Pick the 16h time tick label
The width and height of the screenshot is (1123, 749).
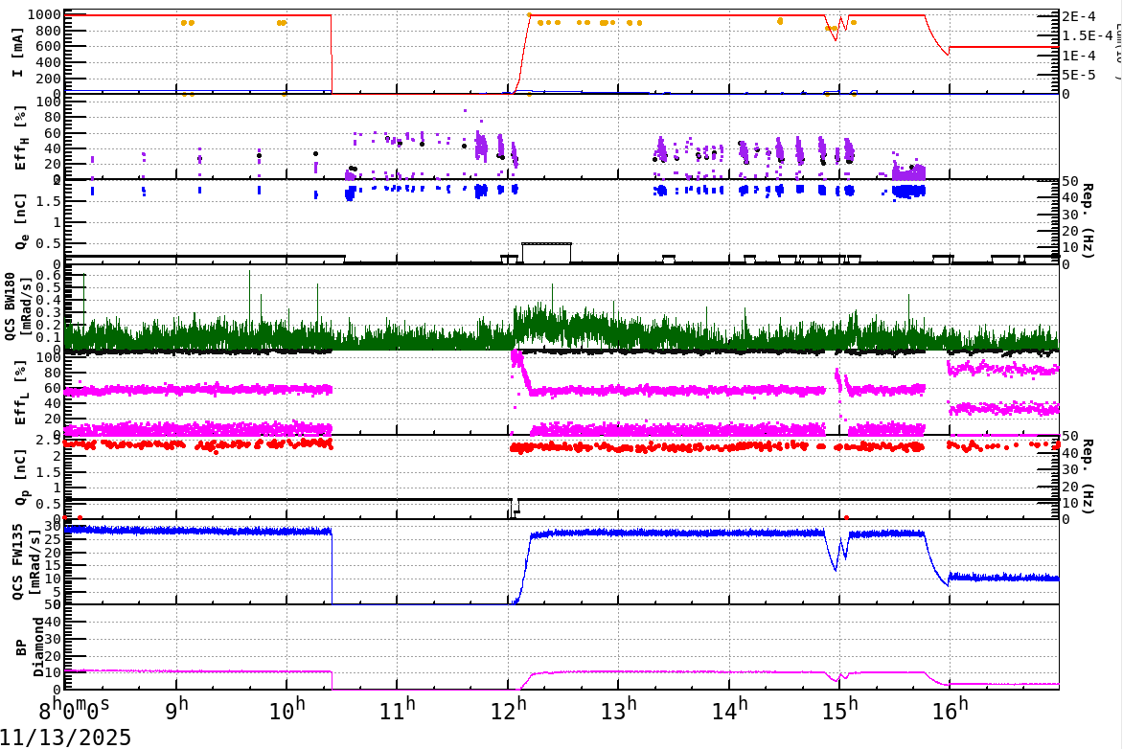point(950,713)
